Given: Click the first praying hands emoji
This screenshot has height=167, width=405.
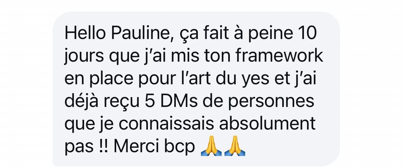Looking at the screenshot, I should pyautogui.click(x=211, y=147).
